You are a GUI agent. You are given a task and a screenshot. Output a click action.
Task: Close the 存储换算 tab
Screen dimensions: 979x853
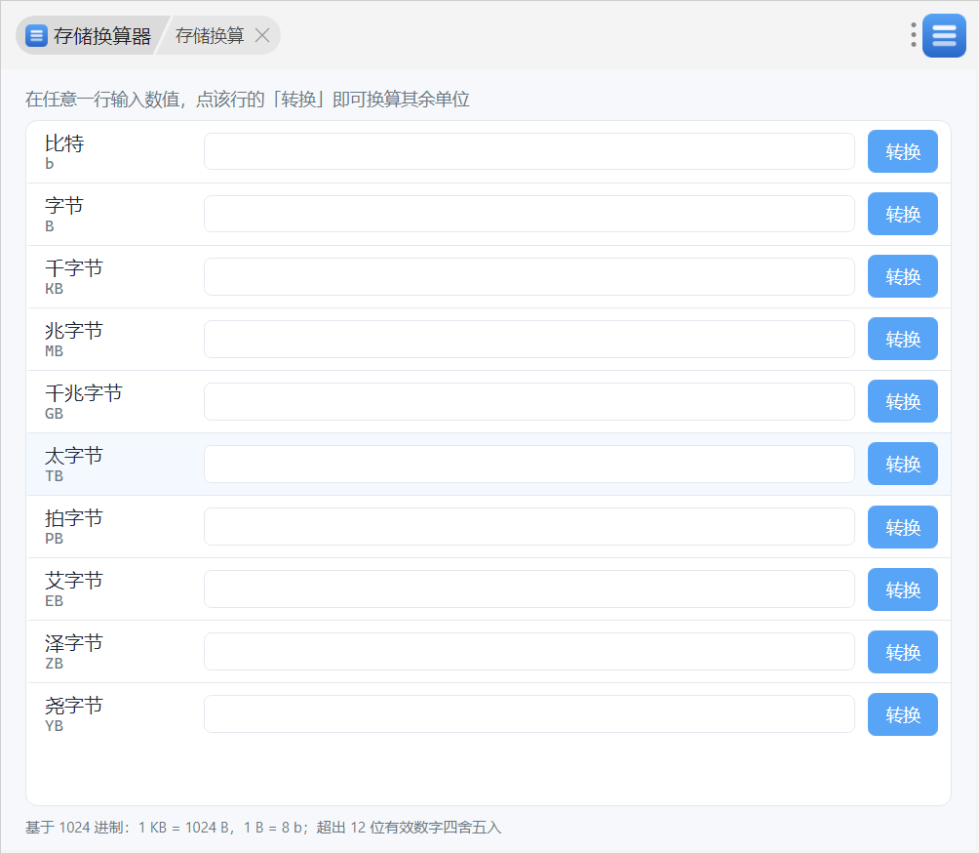tap(262, 35)
